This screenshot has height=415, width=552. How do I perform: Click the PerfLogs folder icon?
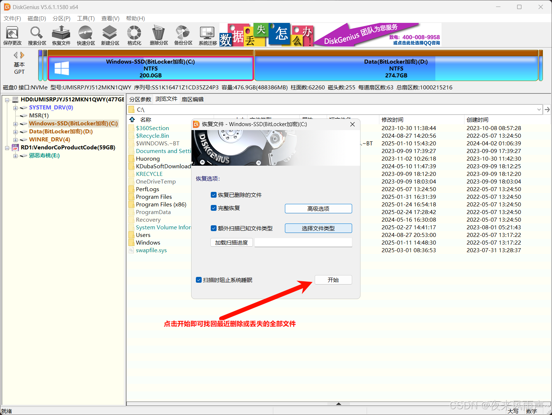click(x=132, y=189)
